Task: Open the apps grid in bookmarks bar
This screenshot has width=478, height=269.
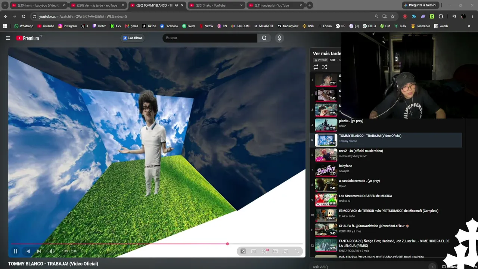Action: pos(5,26)
